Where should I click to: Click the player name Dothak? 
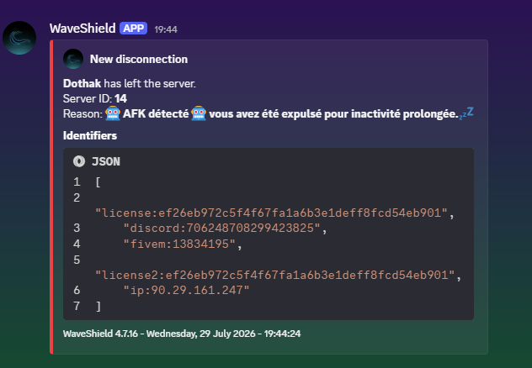(x=82, y=83)
